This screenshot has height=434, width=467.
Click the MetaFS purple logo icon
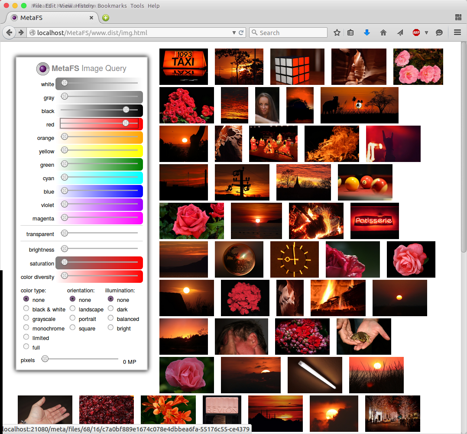43,68
